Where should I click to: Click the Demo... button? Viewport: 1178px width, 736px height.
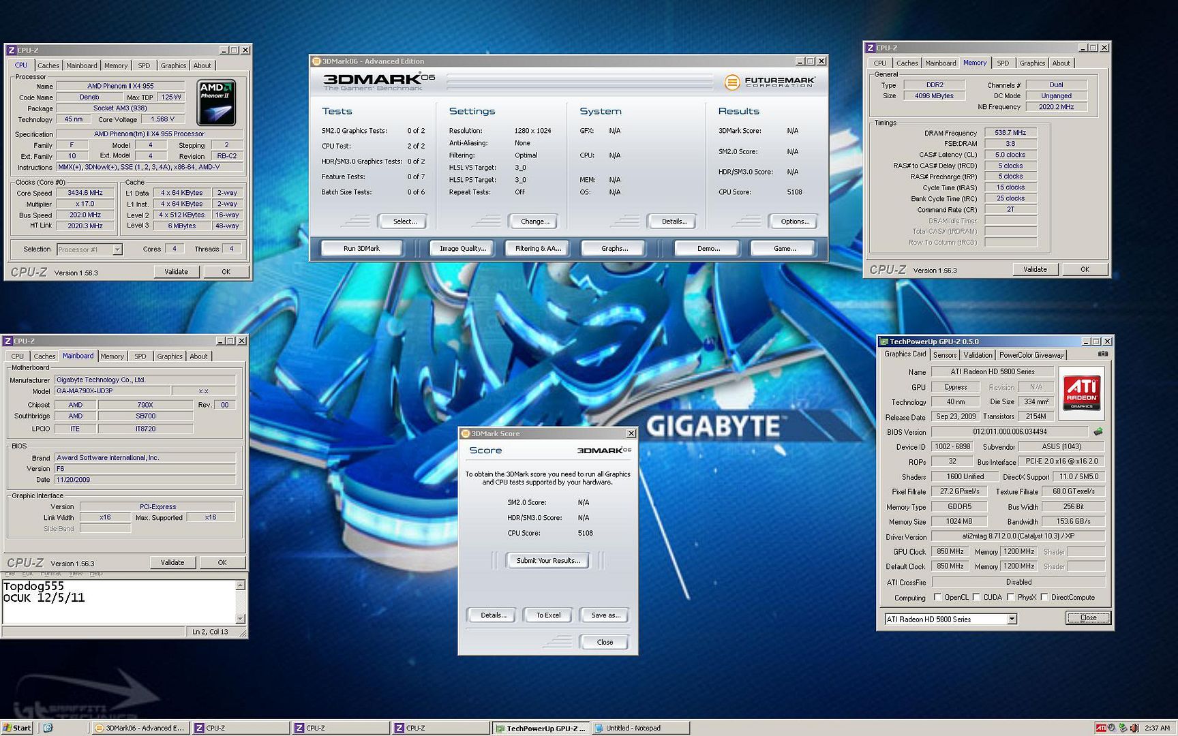point(708,249)
